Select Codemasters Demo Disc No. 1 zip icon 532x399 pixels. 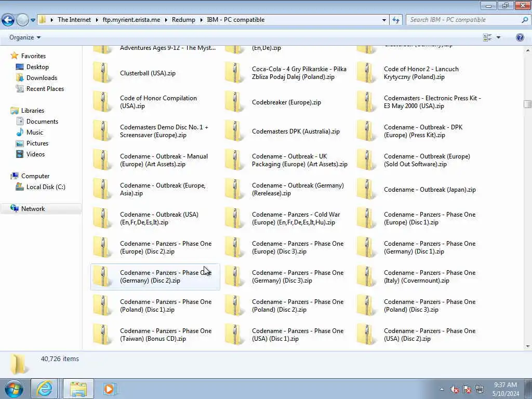[102, 131]
